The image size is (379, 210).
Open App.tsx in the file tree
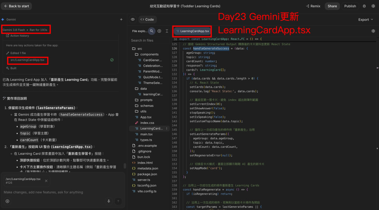point(143,117)
